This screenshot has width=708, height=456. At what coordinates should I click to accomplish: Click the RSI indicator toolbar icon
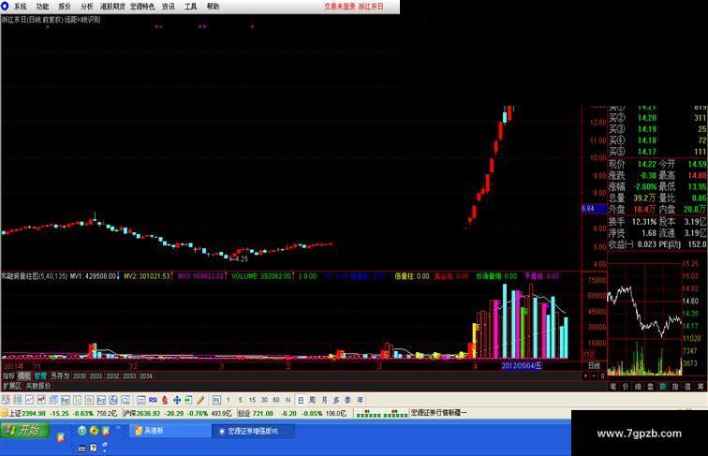coord(153,400)
